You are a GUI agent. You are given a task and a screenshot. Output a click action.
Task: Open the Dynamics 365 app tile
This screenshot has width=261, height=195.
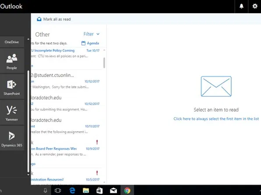(x=12, y=138)
